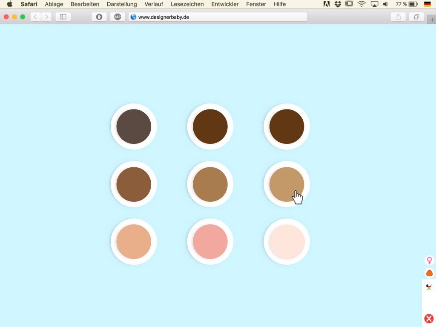This screenshot has height=327, width=436.
Task: Choose the light brown center swatch
Action: click(x=210, y=184)
